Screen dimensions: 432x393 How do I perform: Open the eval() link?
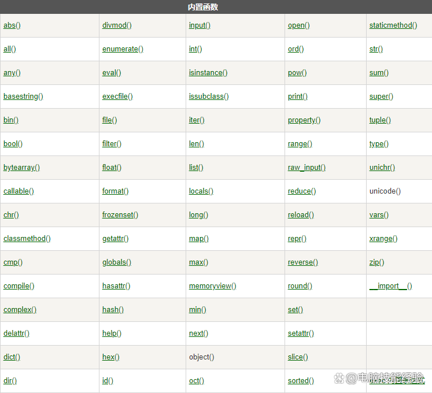(112, 73)
